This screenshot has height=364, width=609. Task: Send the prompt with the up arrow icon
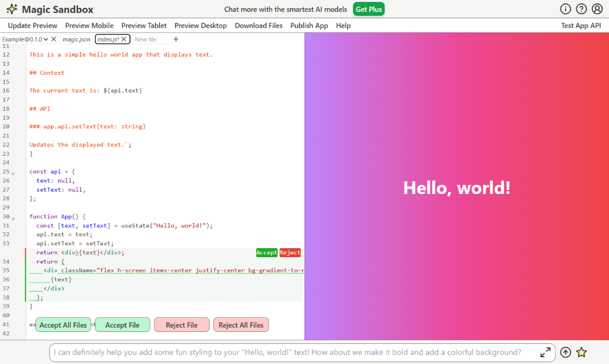pyautogui.click(x=566, y=353)
